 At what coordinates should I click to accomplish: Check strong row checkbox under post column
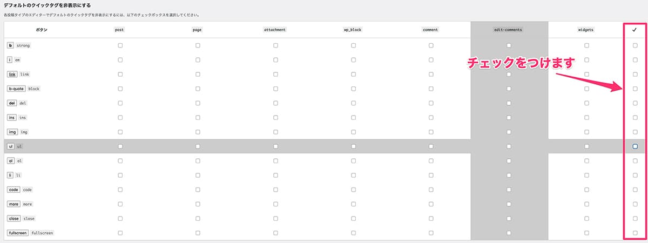click(x=120, y=45)
